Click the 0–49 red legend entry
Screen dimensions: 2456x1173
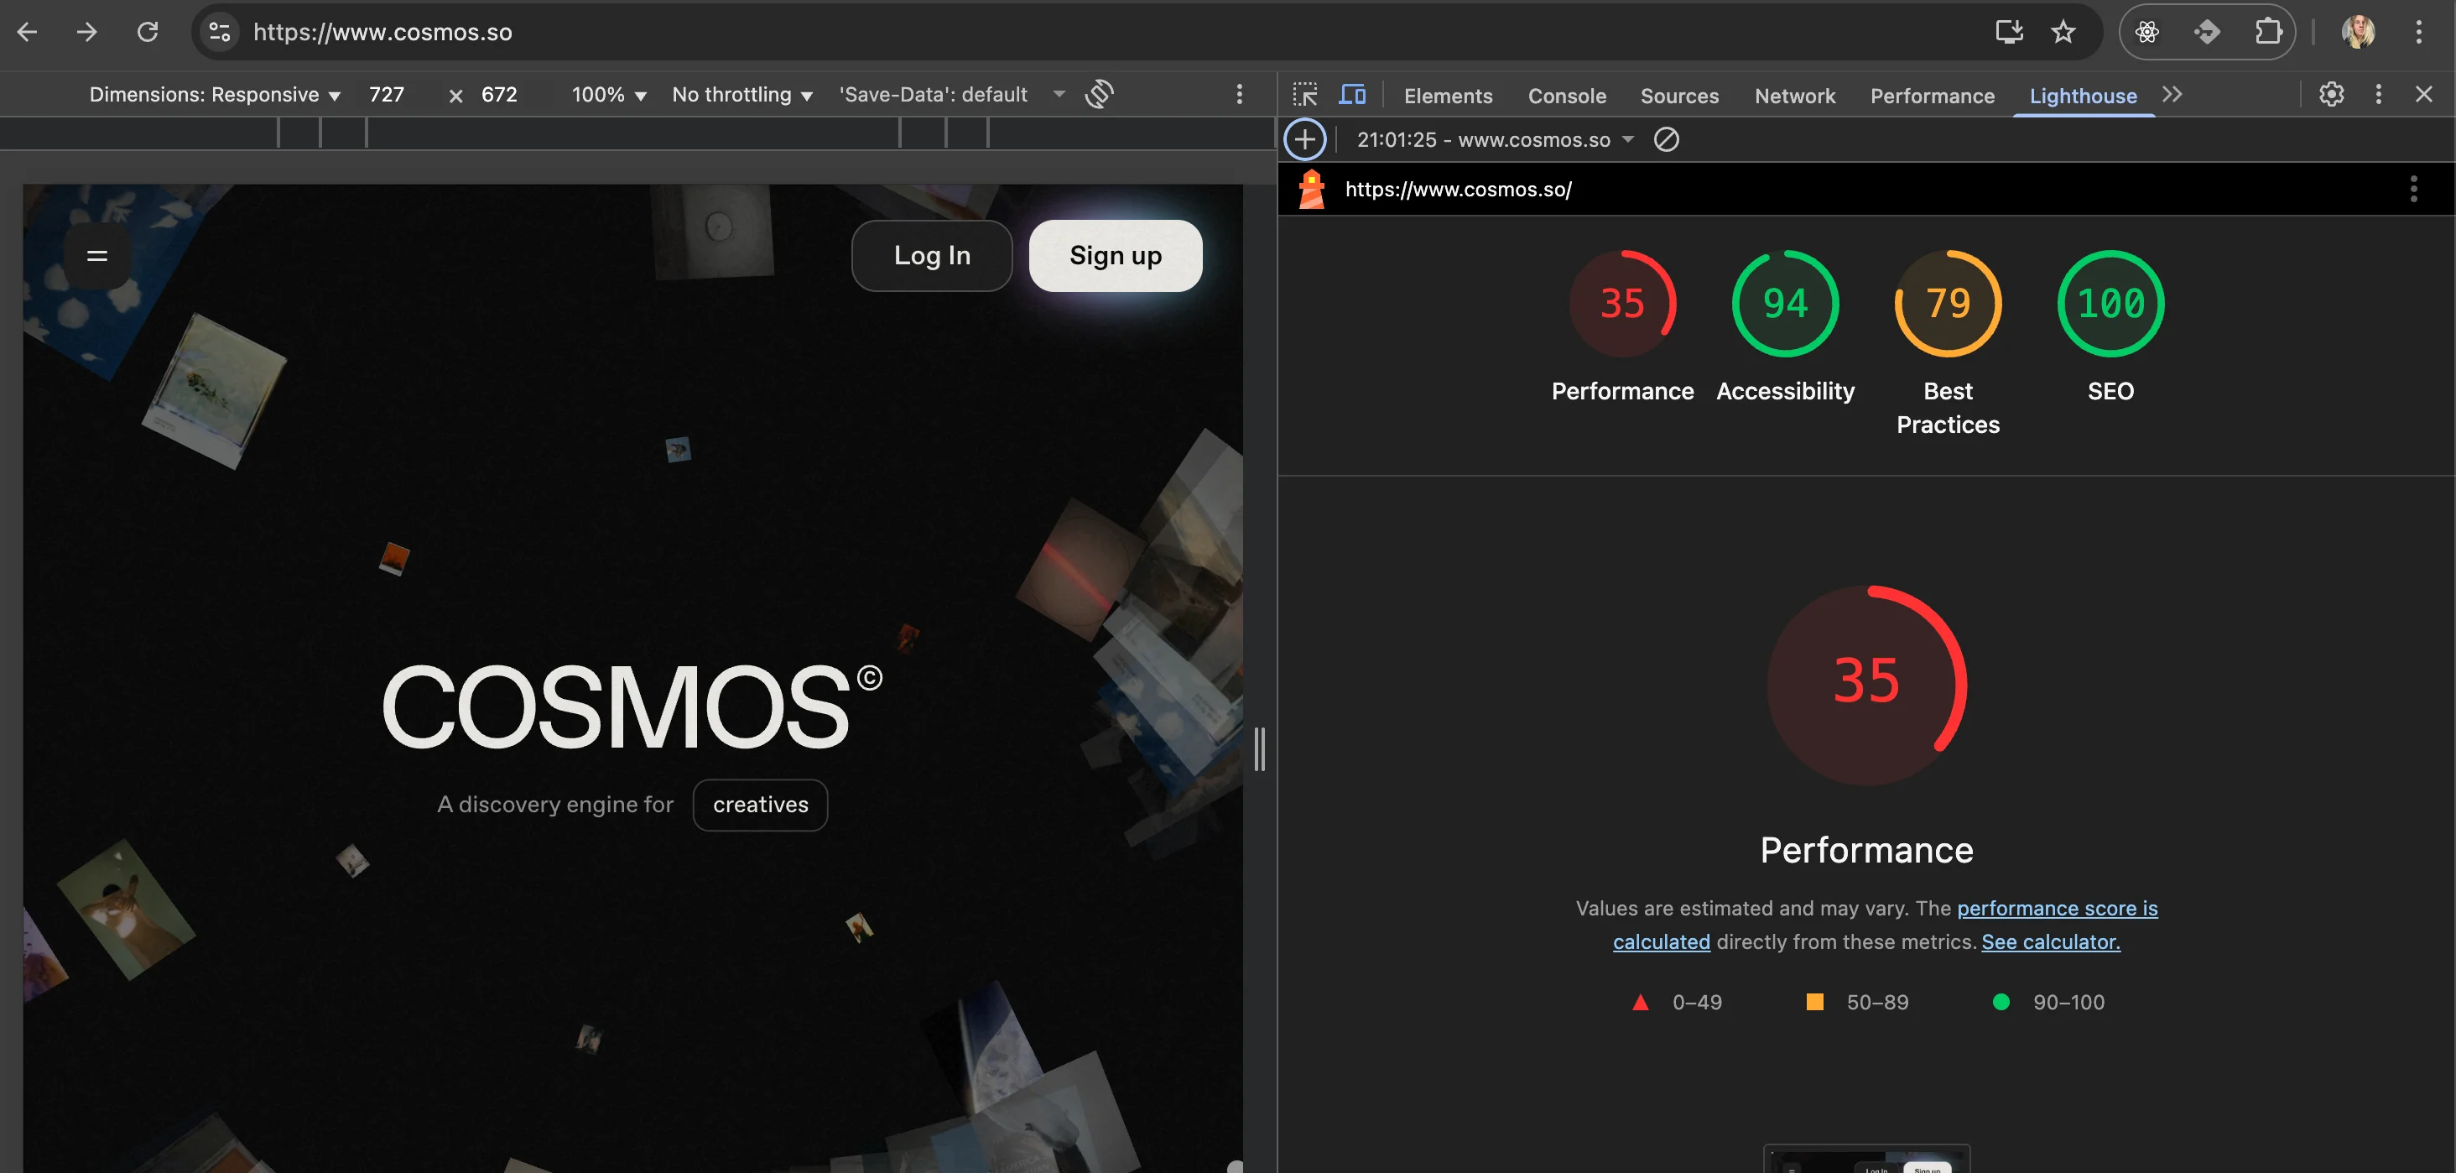point(1677,1003)
